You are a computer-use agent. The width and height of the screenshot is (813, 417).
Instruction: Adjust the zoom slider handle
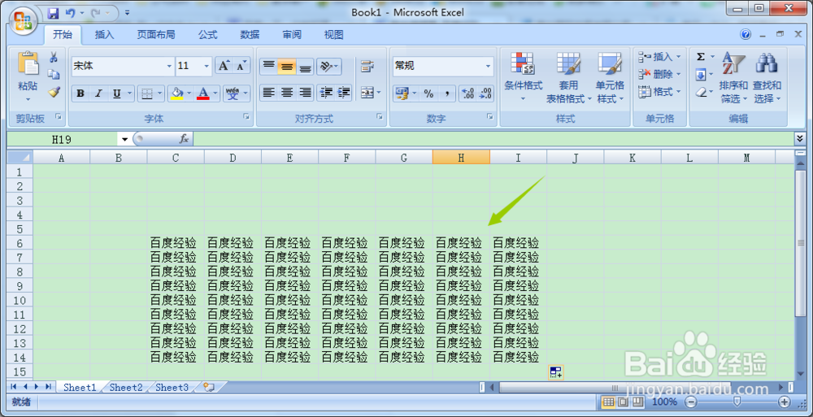[737, 402]
